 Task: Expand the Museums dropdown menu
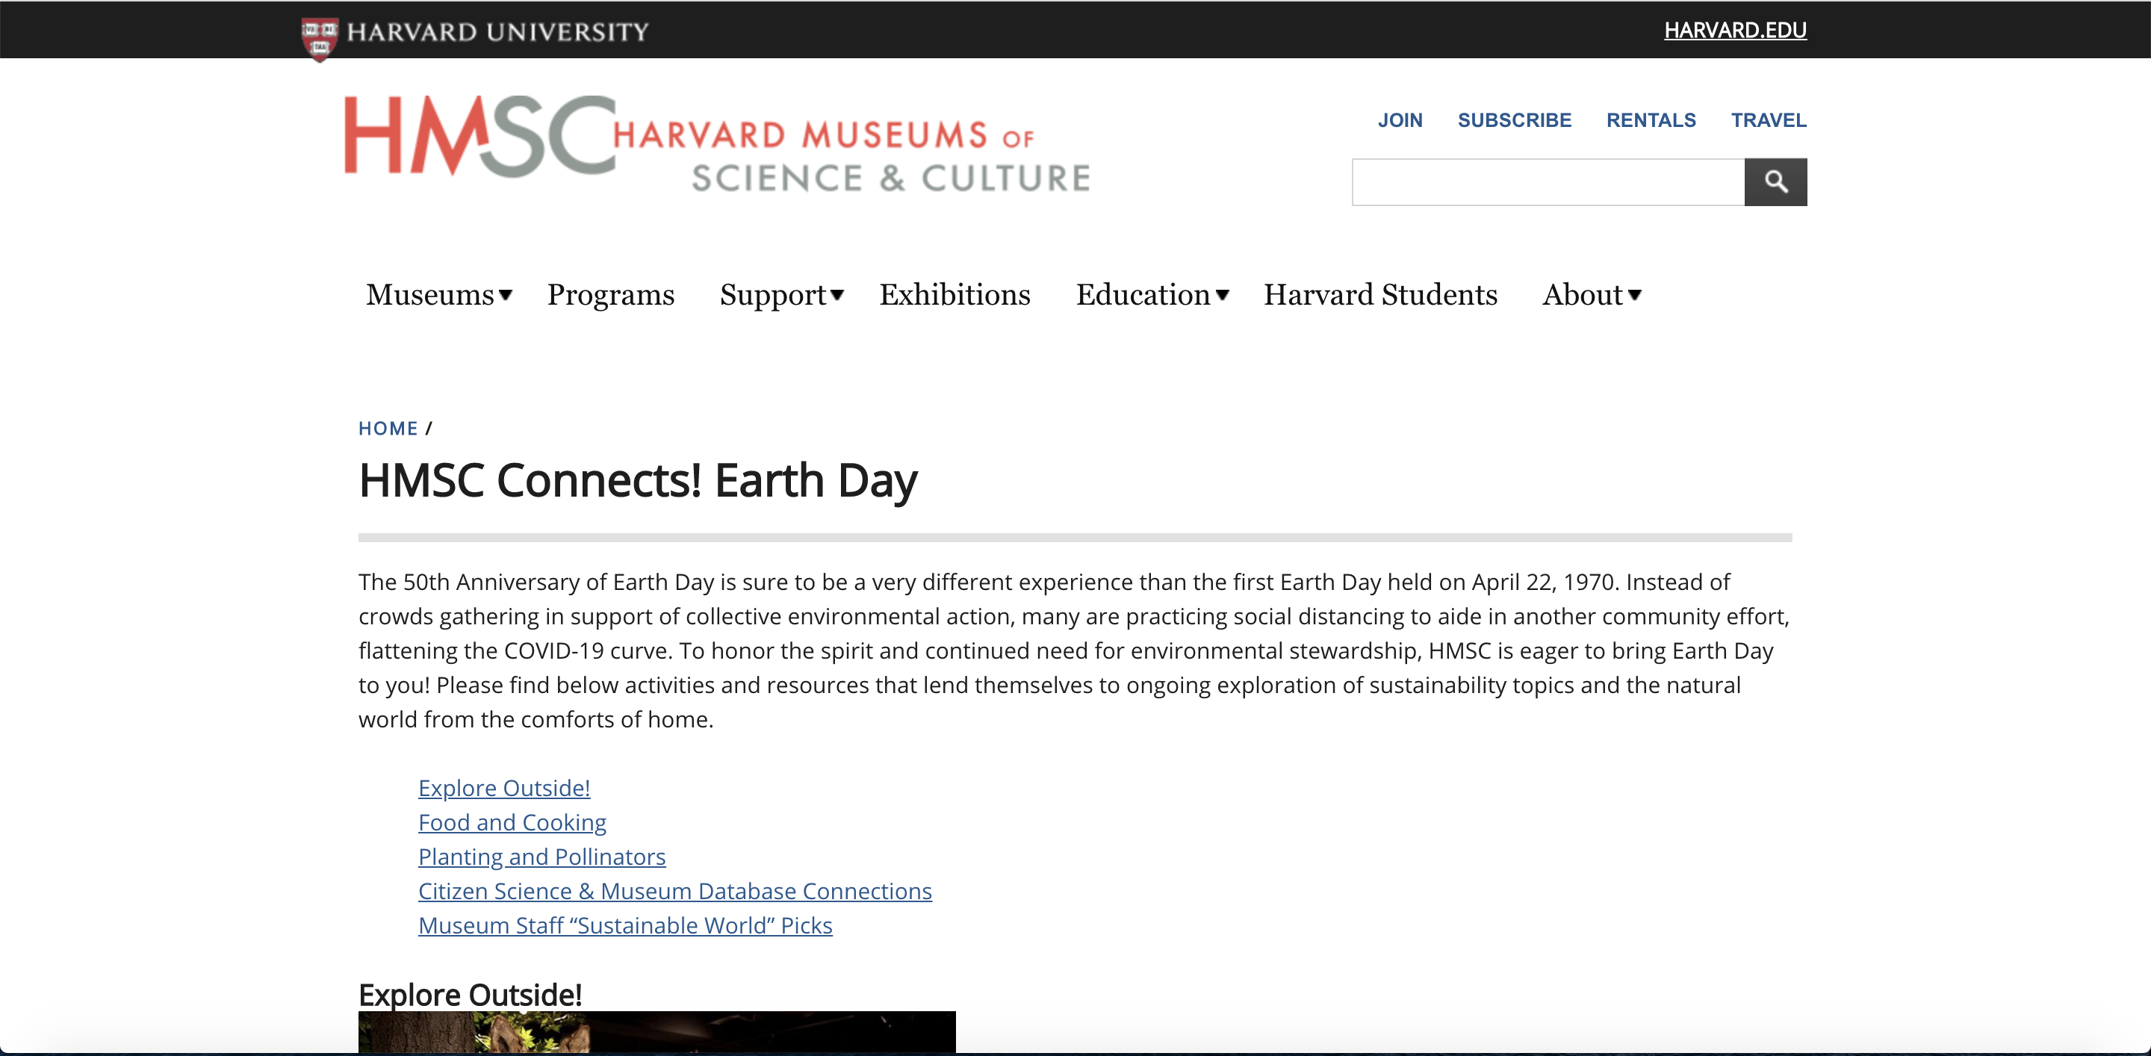point(438,295)
